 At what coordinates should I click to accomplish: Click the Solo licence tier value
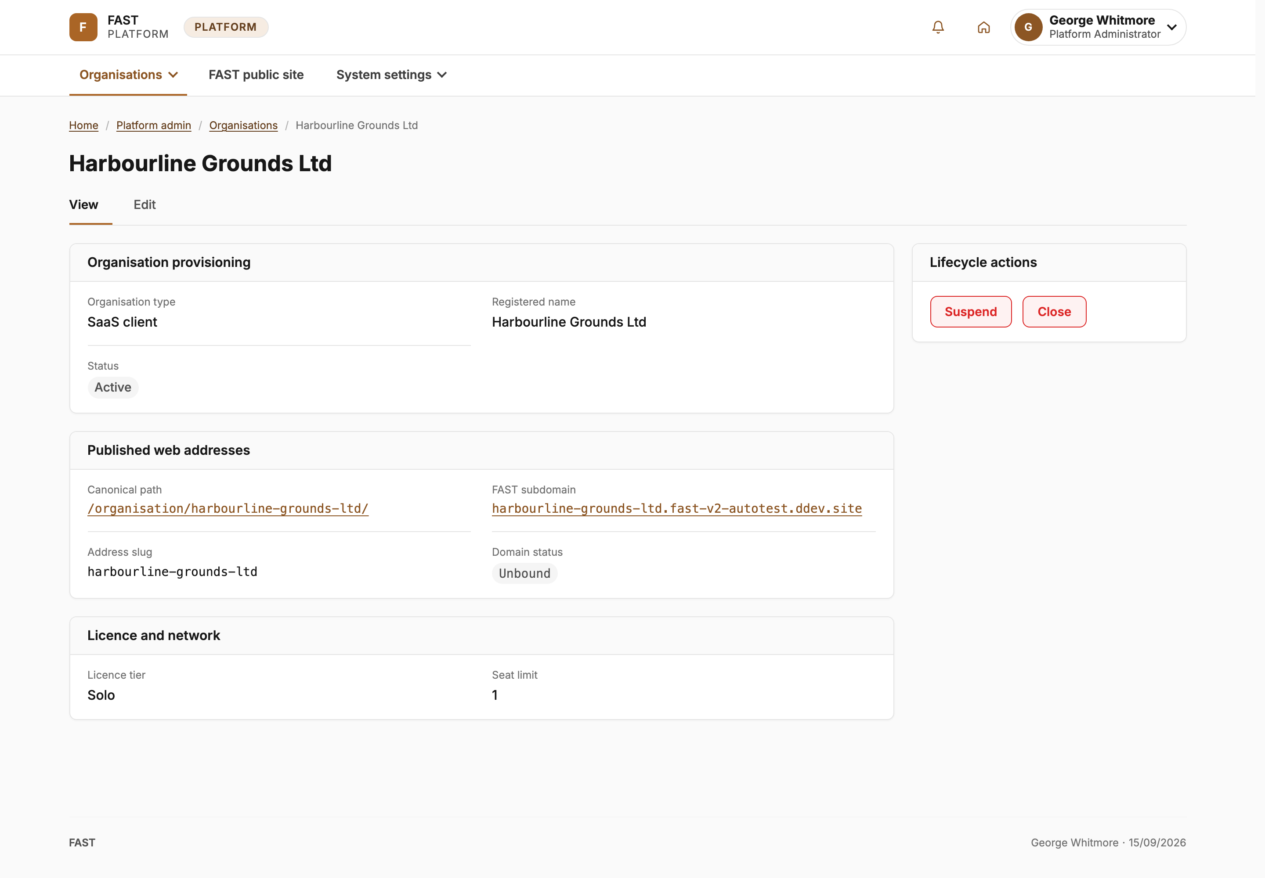[101, 695]
